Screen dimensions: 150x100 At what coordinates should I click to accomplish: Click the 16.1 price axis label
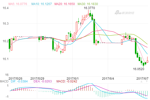[6, 59]
